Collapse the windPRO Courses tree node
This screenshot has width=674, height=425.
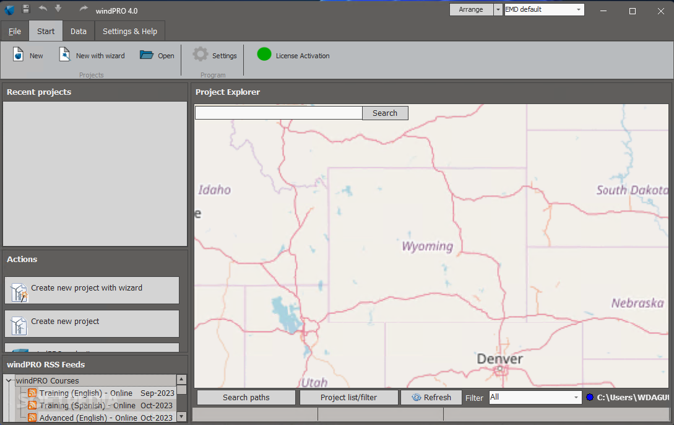point(9,380)
